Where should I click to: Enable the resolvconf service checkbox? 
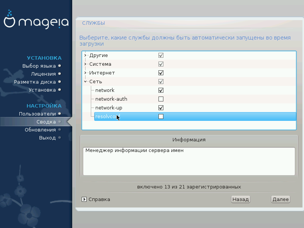[161, 117]
